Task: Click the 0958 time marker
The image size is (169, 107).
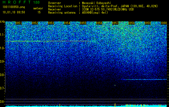Action: (x=131, y=23)
